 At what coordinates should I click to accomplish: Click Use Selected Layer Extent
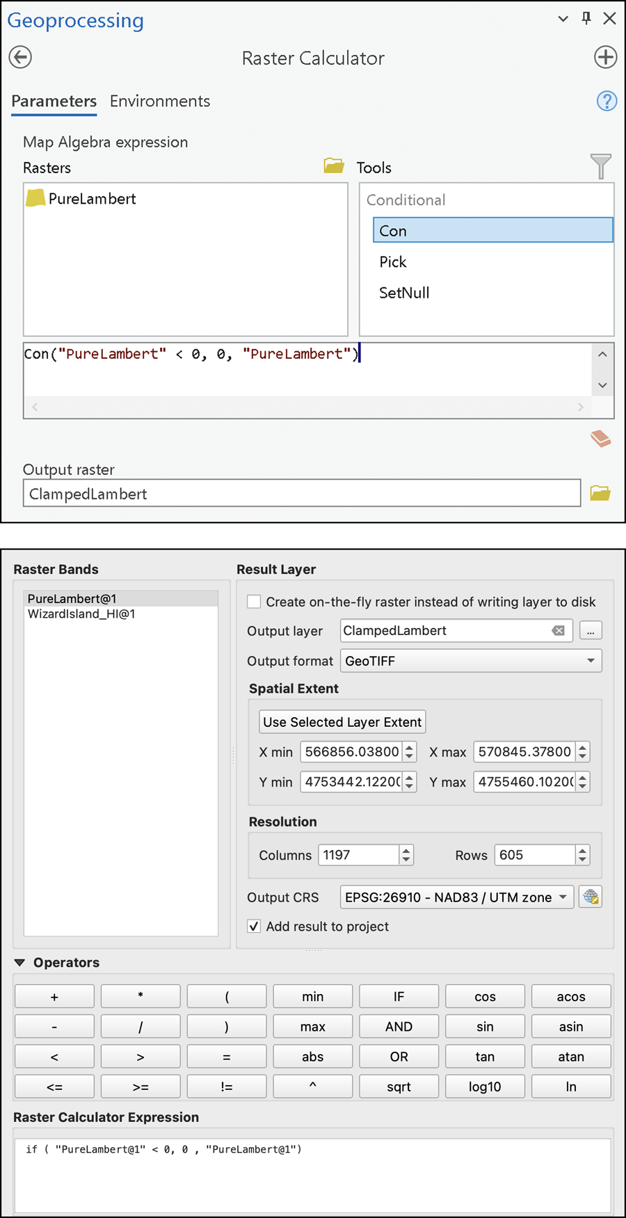click(x=342, y=722)
